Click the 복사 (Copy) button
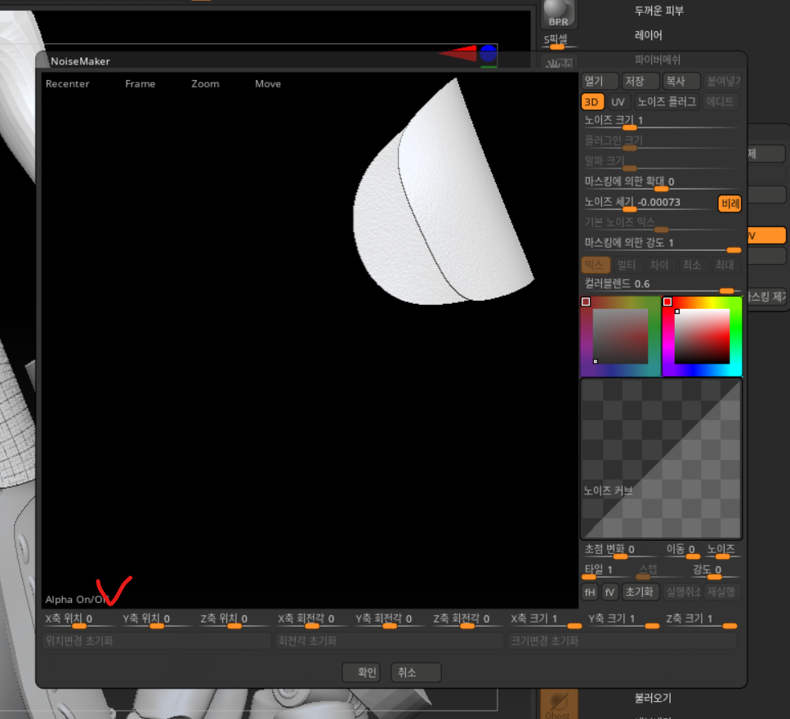 pyautogui.click(x=681, y=81)
